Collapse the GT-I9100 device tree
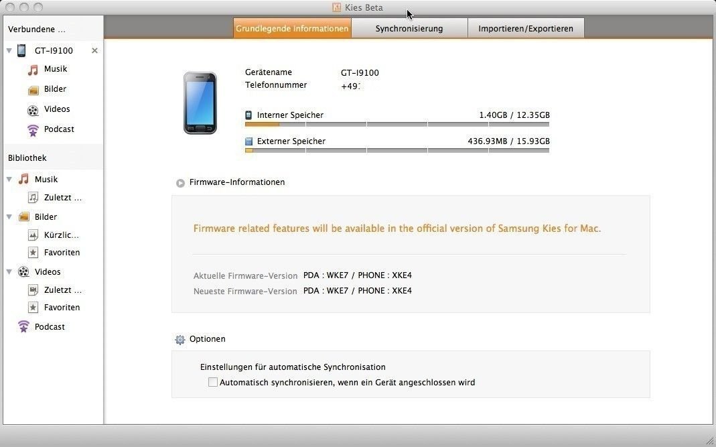The width and height of the screenshot is (716, 447). pos(9,50)
